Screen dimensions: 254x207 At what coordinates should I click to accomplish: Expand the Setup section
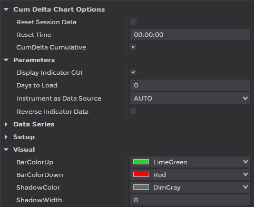pyautogui.click(x=6, y=137)
